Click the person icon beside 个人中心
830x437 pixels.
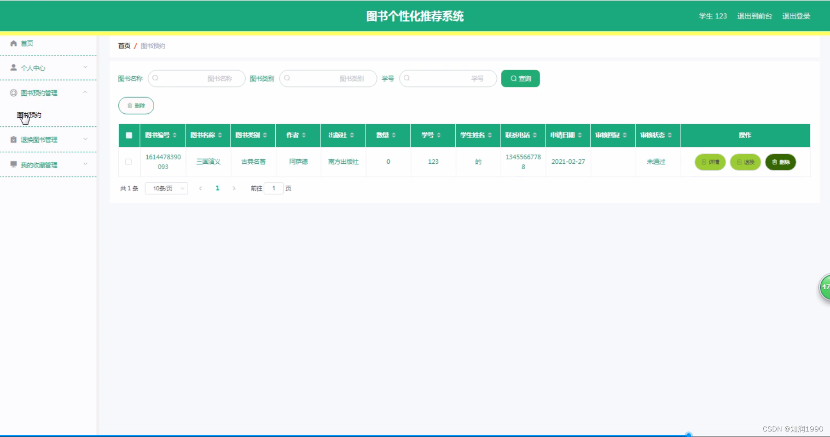click(x=14, y=68)
